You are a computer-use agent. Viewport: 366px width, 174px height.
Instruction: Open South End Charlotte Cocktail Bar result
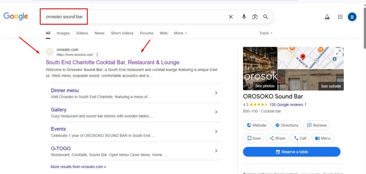(x=113, y=62)
